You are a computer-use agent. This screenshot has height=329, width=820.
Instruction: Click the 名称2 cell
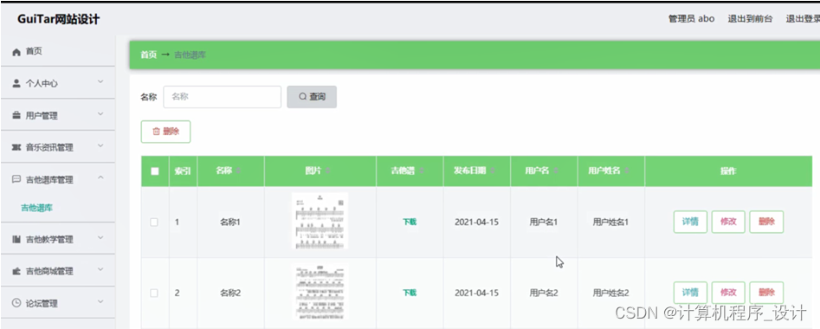[230, 294]
